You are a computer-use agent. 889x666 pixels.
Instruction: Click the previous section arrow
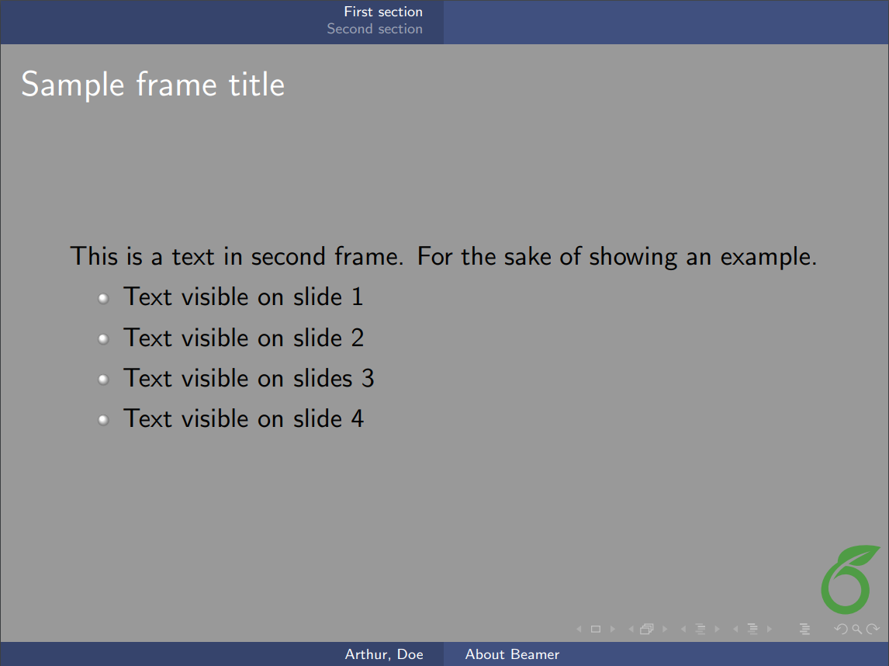[735, 629]
